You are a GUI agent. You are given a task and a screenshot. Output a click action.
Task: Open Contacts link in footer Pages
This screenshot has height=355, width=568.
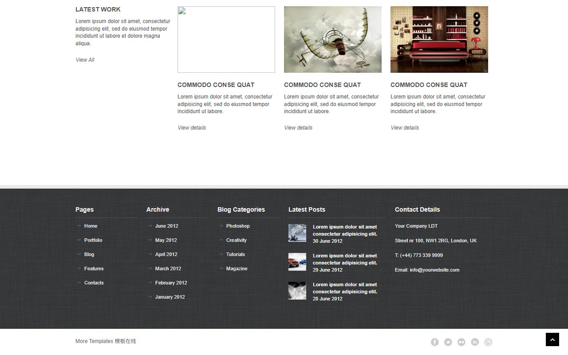[94, 283]
